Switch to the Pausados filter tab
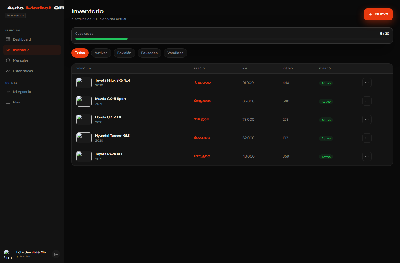 pyautogui.click(x=149, y=53)
